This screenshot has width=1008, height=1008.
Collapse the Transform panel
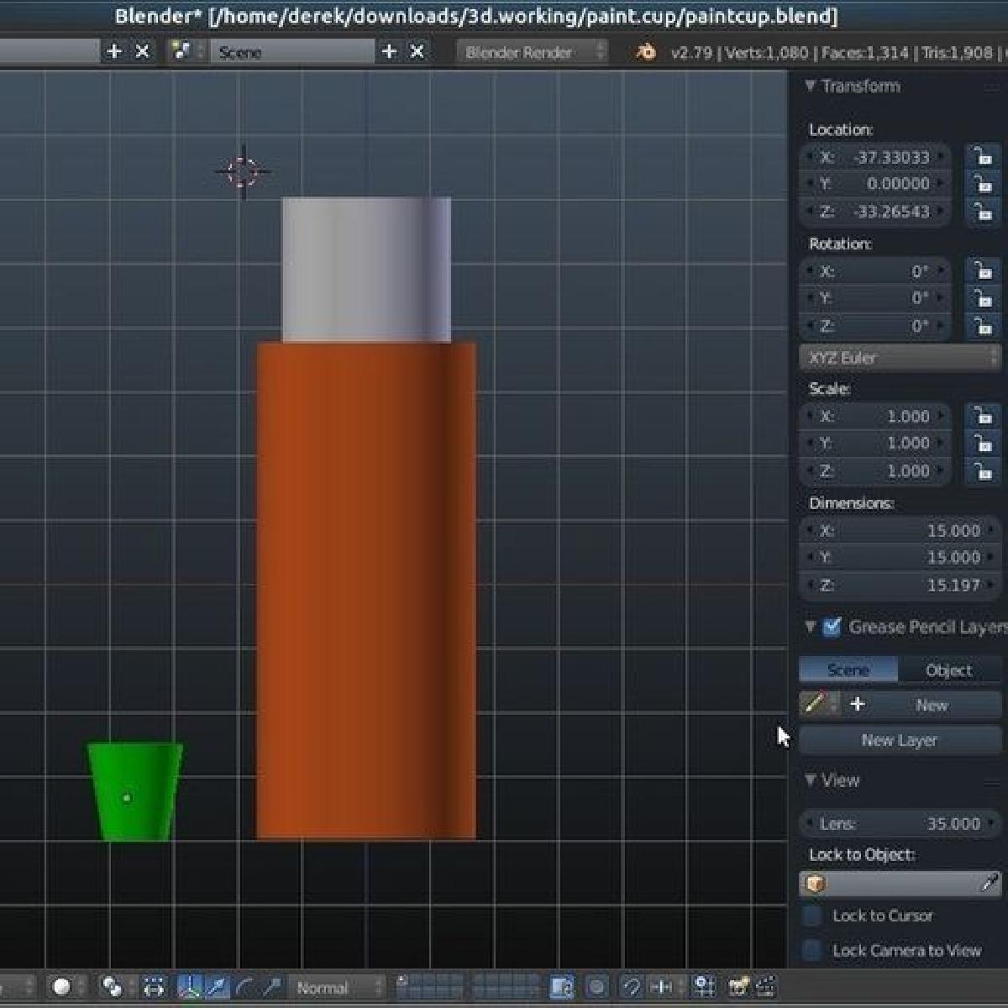tap(857, 87)
